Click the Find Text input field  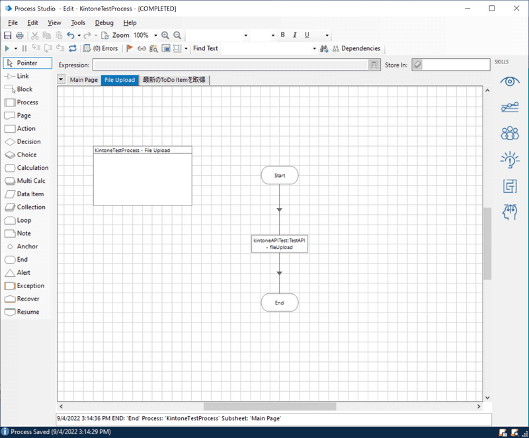coord(266,48)
